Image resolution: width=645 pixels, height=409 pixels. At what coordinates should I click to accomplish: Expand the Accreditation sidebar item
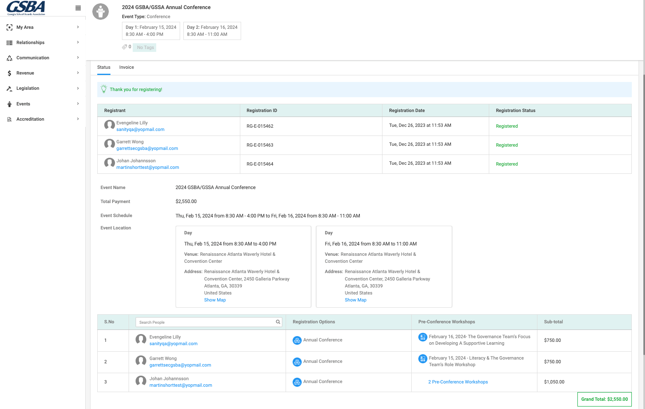click(x=43, y=119)
